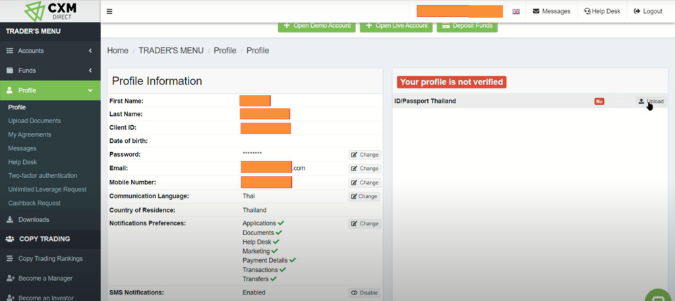Select Profile submenu item
The height and width of the screenshot is (301, 675).
coord(16,107)
